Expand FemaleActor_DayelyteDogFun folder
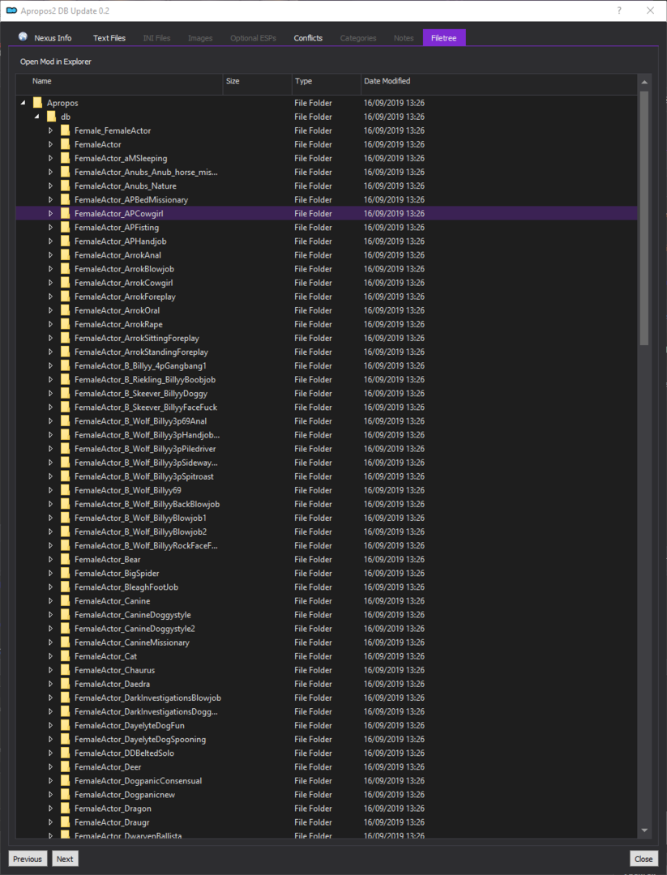 tap(50, 725)
